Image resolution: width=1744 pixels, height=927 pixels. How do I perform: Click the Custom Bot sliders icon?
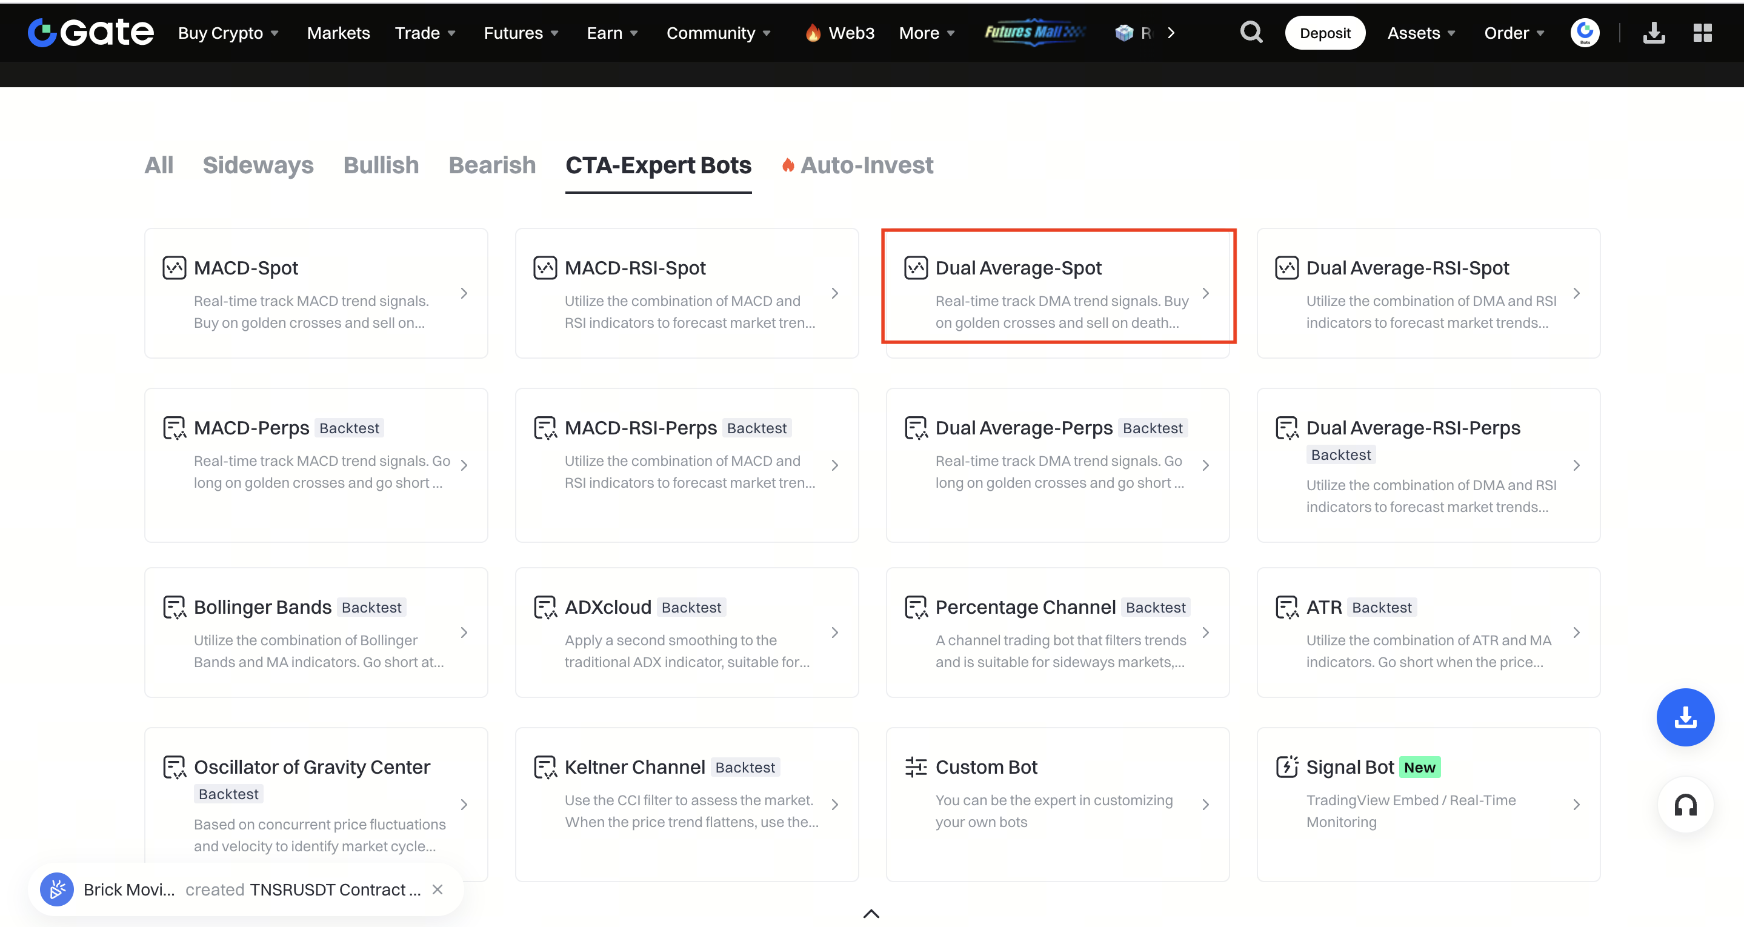coord(916,767)
